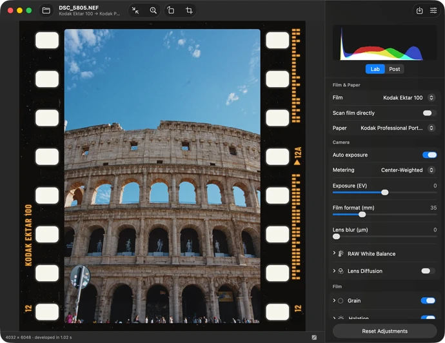Click the Lens Diffusion icon
The image size is (445, 343).
click(x=341, y=271)
